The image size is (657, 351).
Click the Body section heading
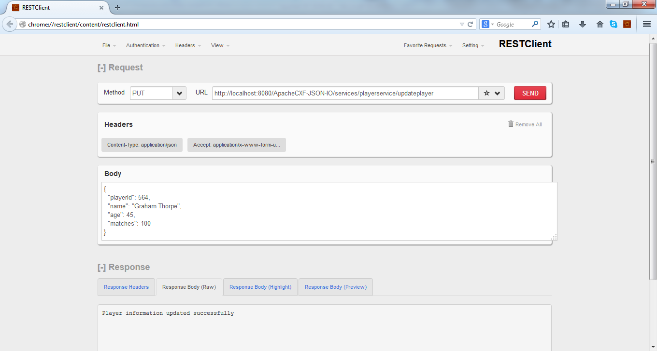coord(113,174)
